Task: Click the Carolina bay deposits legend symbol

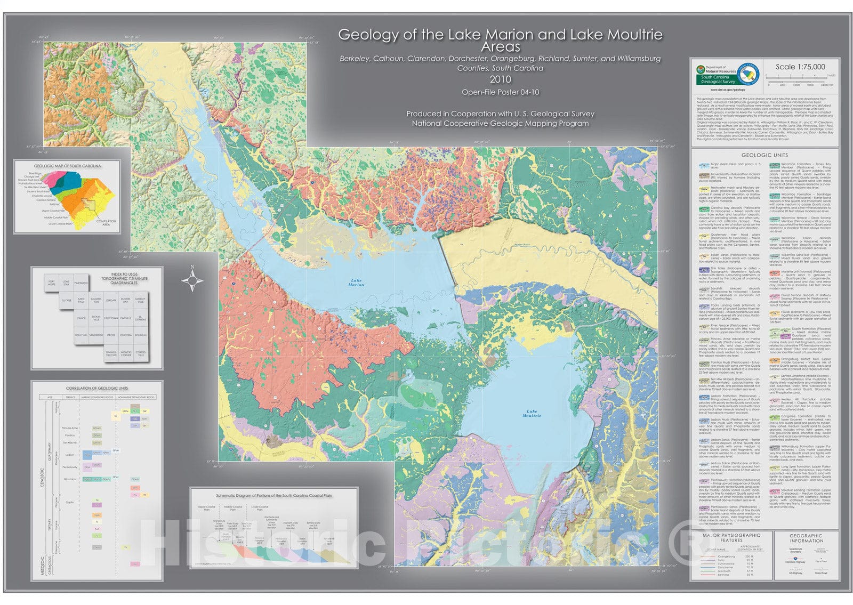Action: pos(704,209)
